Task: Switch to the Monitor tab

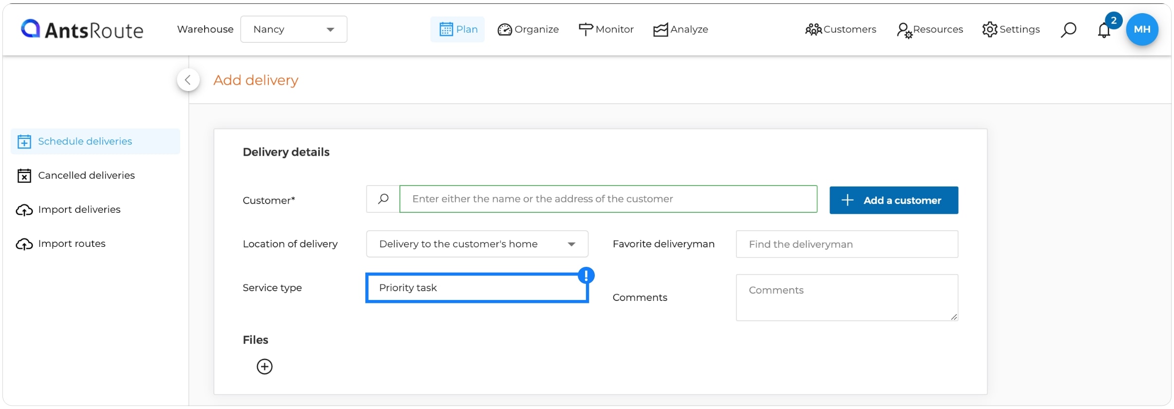Action: 606,29
